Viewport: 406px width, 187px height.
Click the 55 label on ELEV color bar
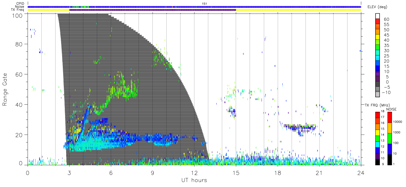click(386, 25)
